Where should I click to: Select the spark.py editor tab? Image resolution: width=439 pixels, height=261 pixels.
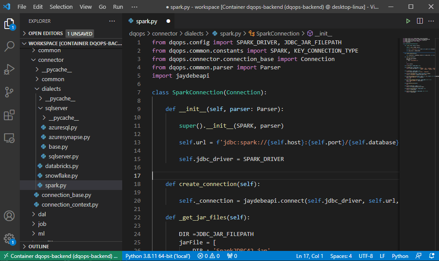[x=146, y=21]
